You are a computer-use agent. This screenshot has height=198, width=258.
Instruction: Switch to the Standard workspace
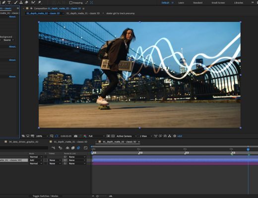(197, 2)
